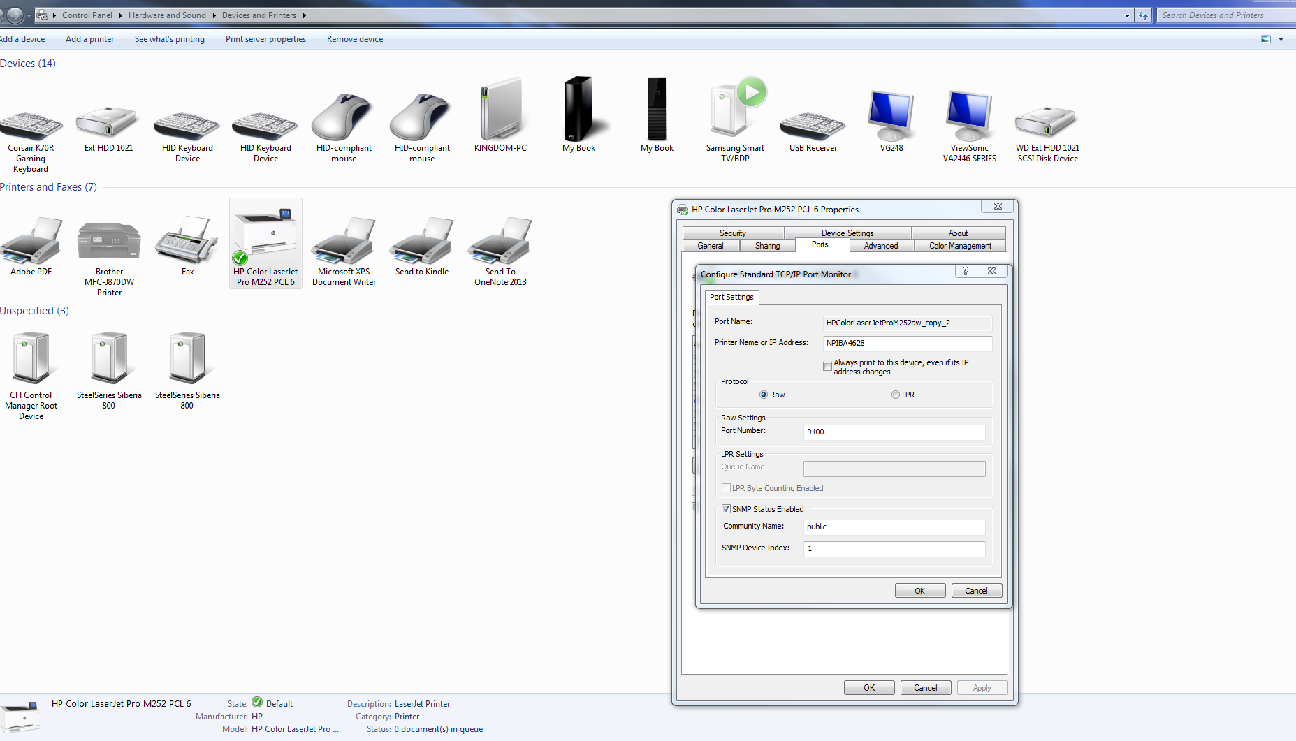Click Cancel in the Configure Standard TCP/IP Port Monitor dialog
The height and width of the screenshot is (741, 1296).
977,591
